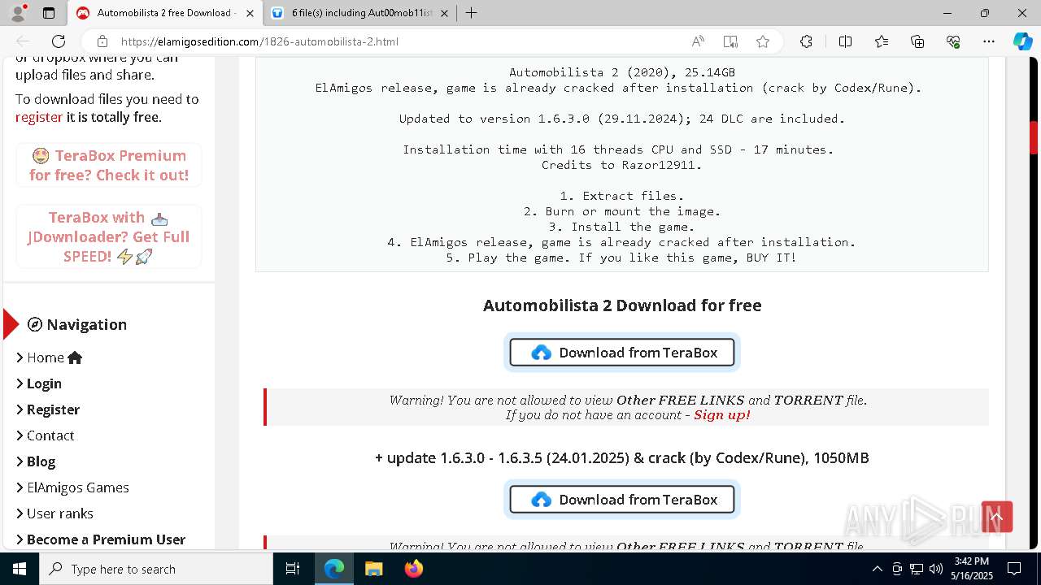Open the Favorites list icon
The width and height of the screenshot is (1041, 585).
[x=882, y=41]
